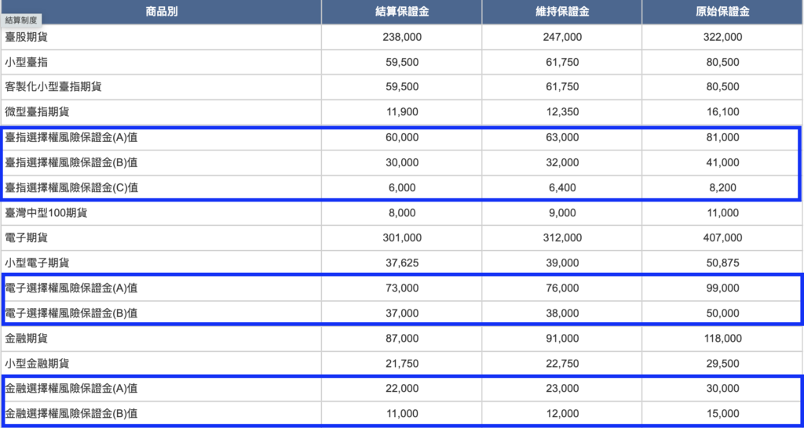
Task: Click the 60,000 settlement margin cell
Action: 401,138
